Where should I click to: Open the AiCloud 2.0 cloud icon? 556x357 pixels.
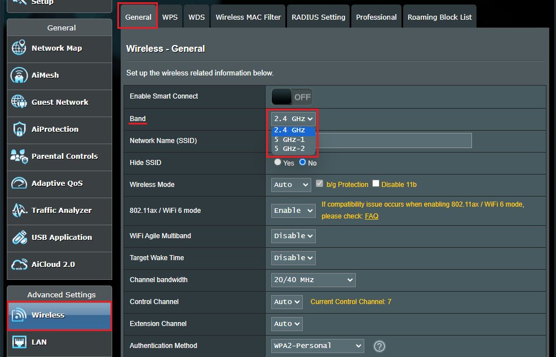(x=19, y=264)
